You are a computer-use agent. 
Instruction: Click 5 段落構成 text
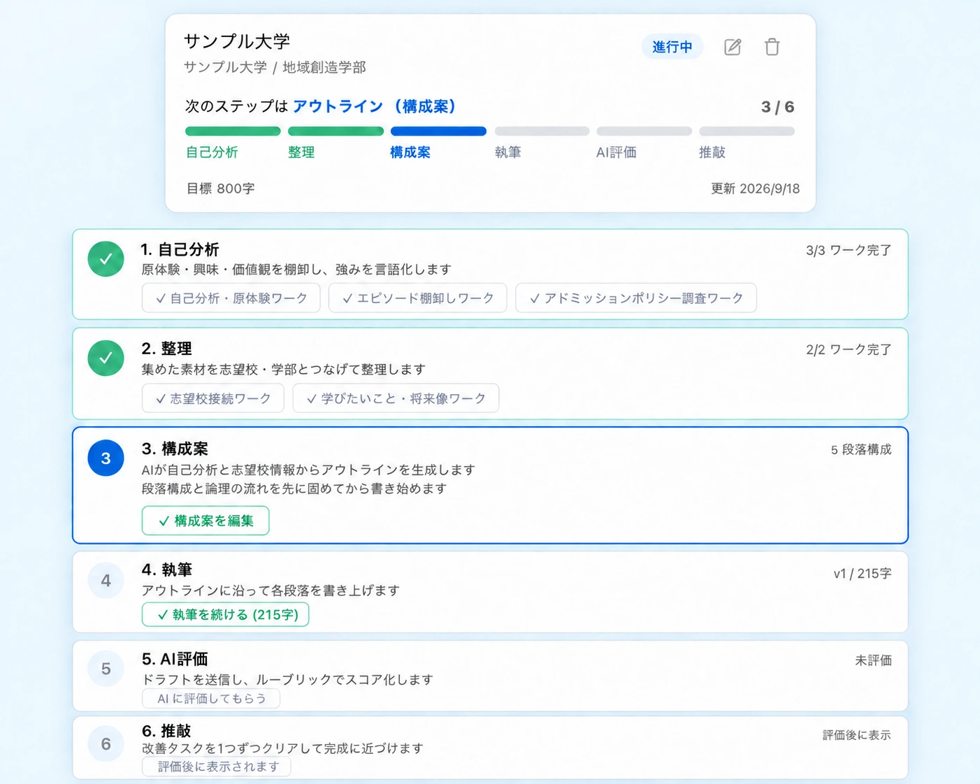click(861, 449)
